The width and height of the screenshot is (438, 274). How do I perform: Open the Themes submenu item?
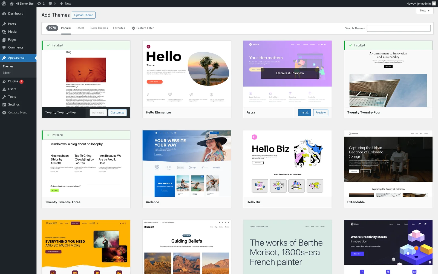coord(8,66)
